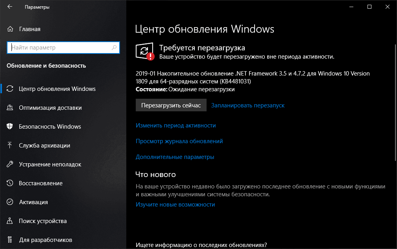Click the Восстановление recovery icon

coord(11,183)
